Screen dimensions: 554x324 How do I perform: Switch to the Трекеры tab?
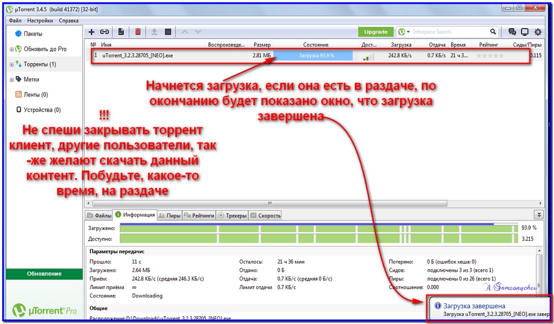coord(232,215)
